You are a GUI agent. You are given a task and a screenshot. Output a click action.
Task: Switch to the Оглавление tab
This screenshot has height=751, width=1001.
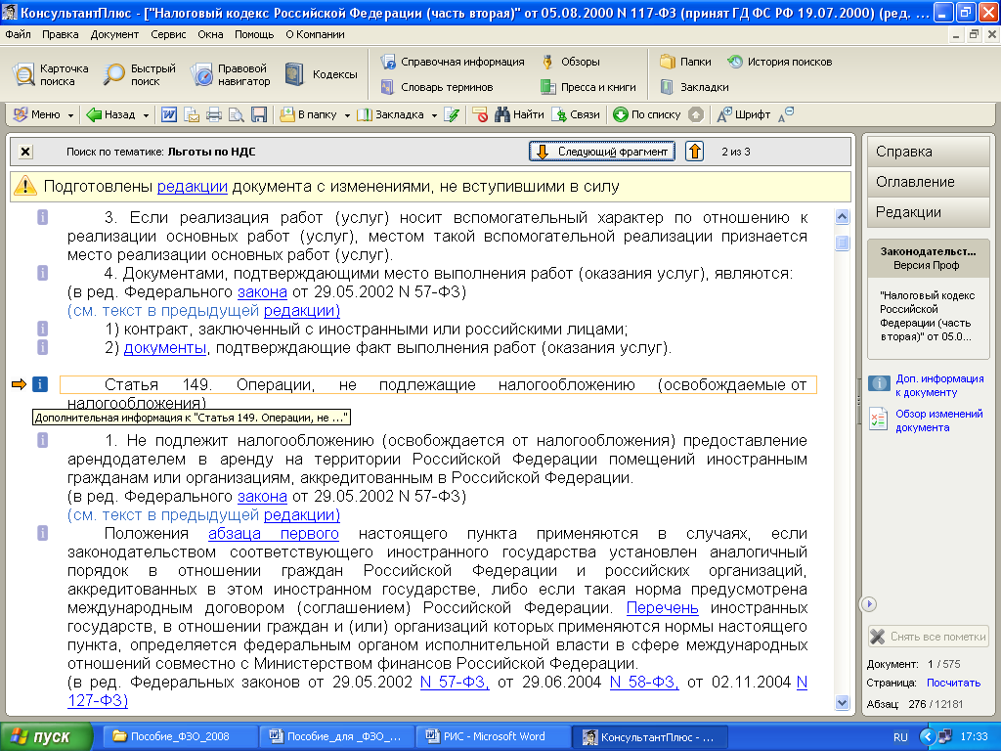[929, 182]
